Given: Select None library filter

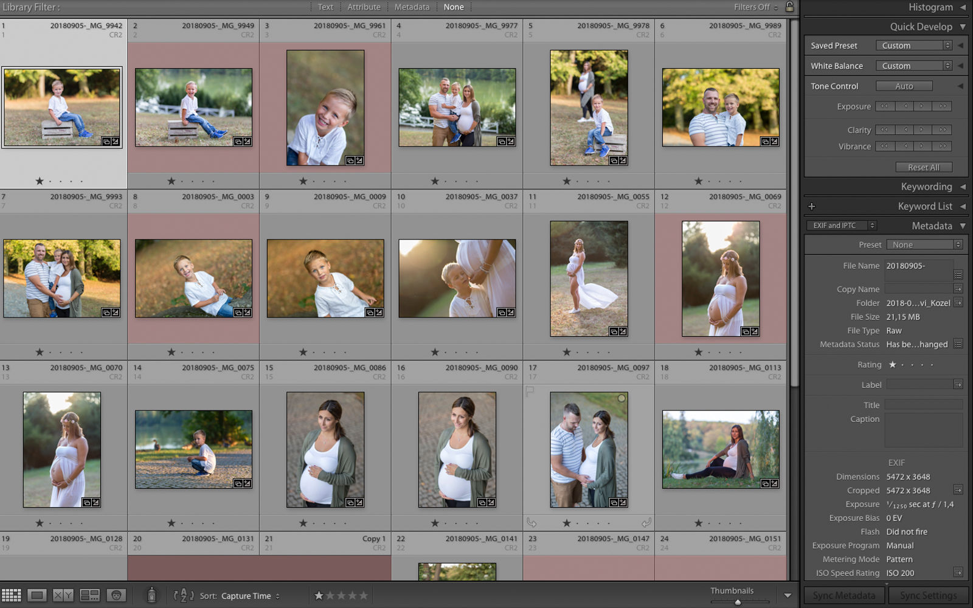Looking at the screenshot, I should [x=454, y=7].
